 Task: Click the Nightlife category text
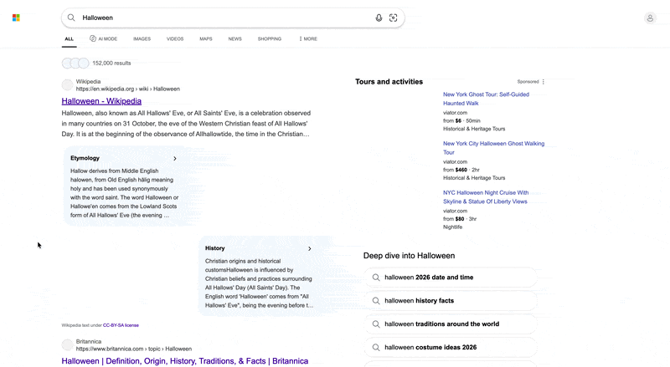(452, 227)
